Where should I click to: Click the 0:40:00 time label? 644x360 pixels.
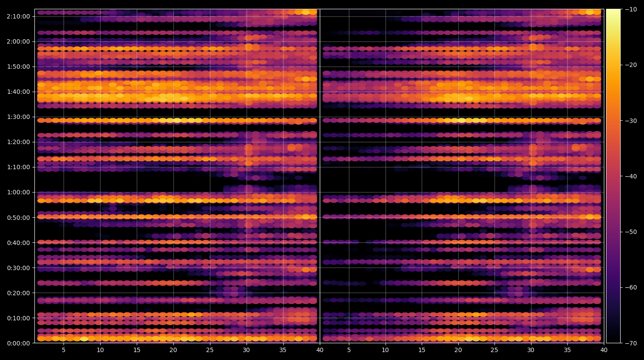click(19, 243)
